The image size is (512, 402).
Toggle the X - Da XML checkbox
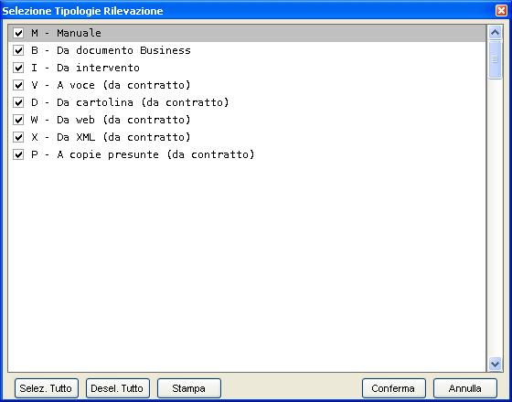click(x=18, y=137)
